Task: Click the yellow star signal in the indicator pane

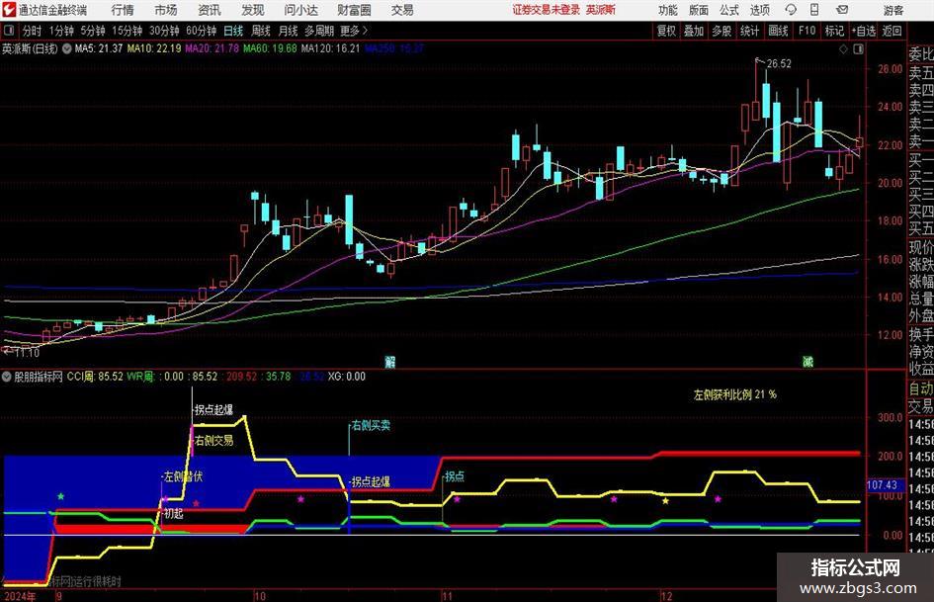Action: point(665,500)
